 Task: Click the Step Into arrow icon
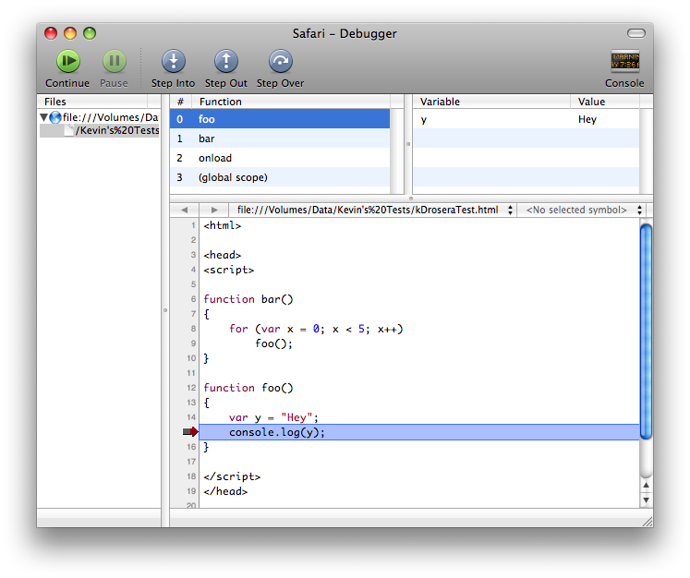point(174,61)
